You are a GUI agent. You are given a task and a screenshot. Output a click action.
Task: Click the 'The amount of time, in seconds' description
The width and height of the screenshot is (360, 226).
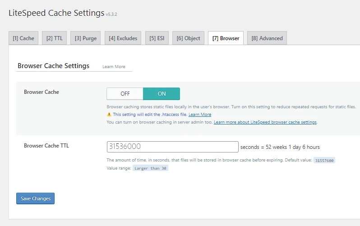[195, 160]
